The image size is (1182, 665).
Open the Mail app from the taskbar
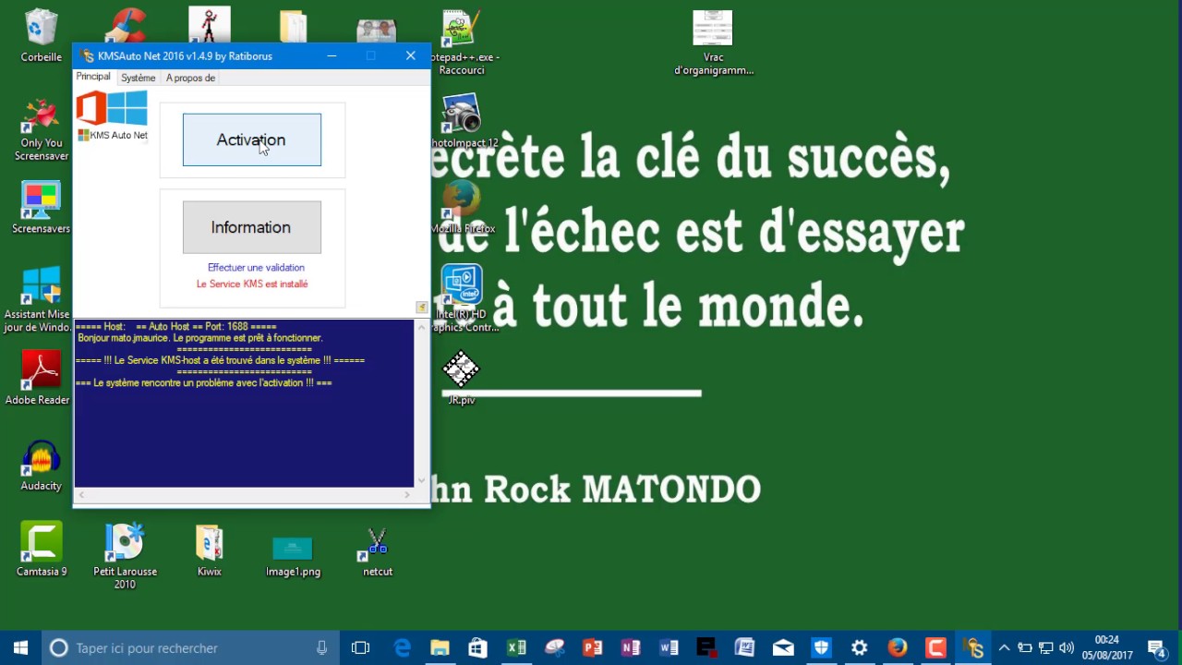coord(783,648)
